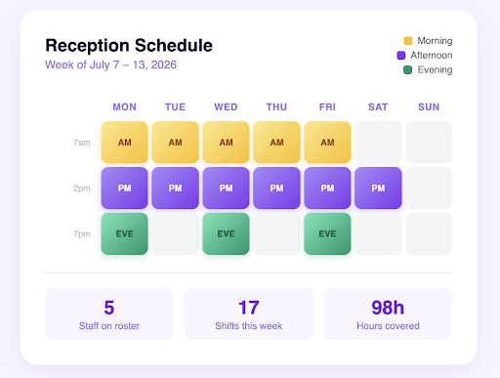Click the Evening green legend swatch
This screenshot has height=378, width=500.
[x=408, y=69]
